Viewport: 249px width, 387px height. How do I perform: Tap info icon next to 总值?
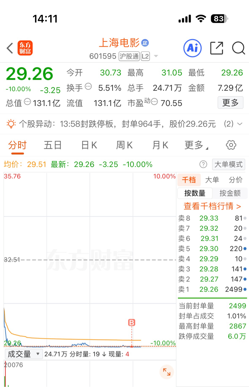28,102
